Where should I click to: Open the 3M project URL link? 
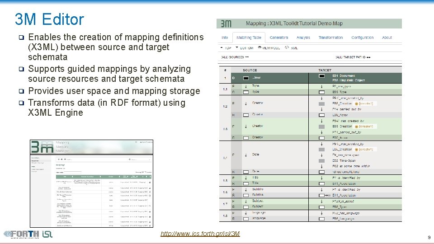pos(200,234)
